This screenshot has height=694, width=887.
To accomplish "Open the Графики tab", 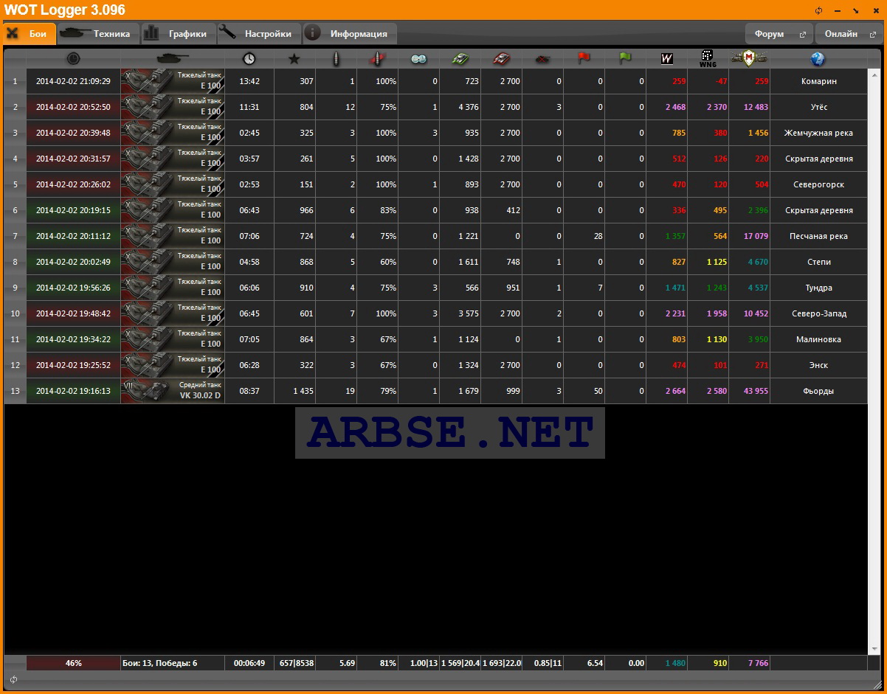I will [x=179, y=33].
